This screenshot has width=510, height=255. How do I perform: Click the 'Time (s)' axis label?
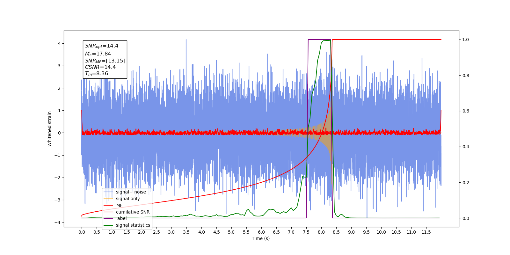(261, 238)
